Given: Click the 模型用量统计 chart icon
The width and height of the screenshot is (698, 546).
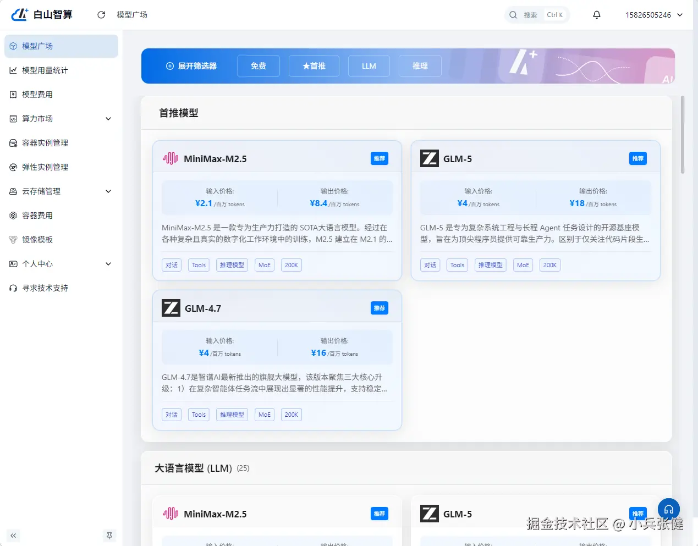Looking at the screenshot, I should [x=13, y=70].
